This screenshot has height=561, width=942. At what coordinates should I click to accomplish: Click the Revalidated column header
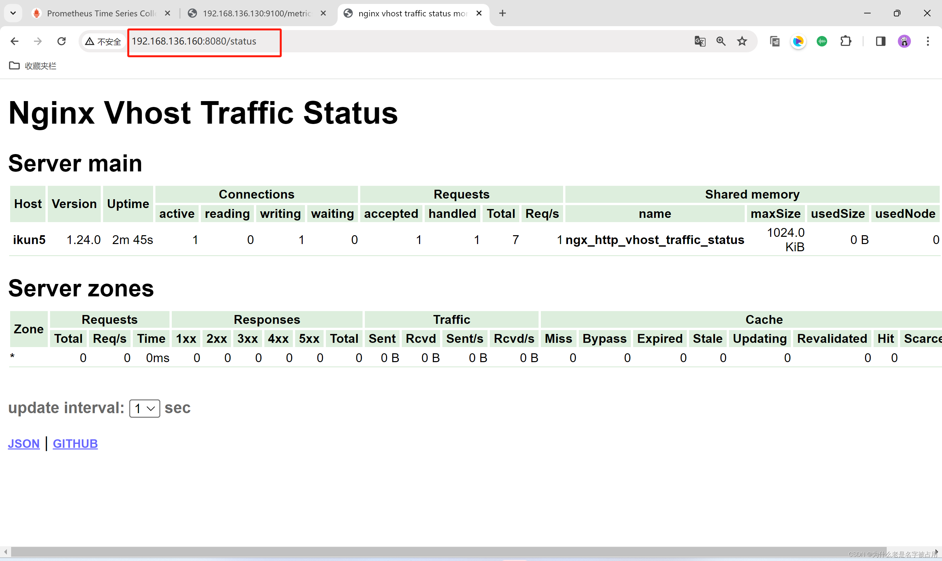[x=832, y=338]
